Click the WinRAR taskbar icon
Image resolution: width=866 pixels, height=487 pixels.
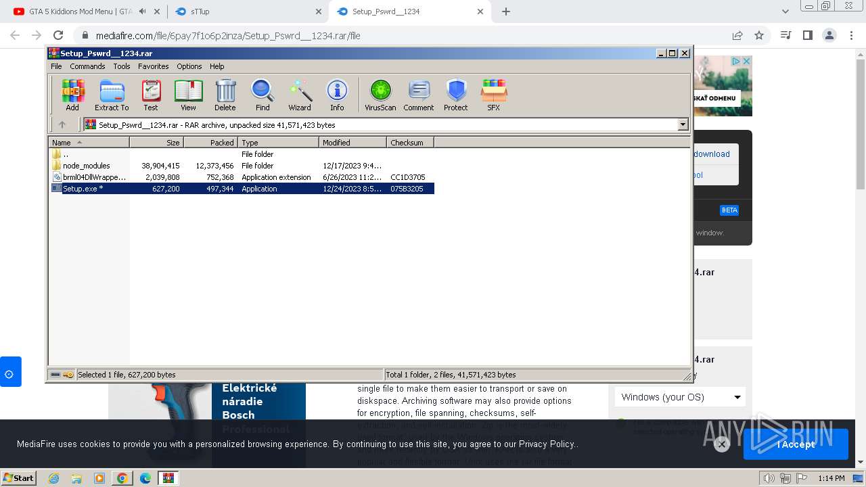point(168,478)
